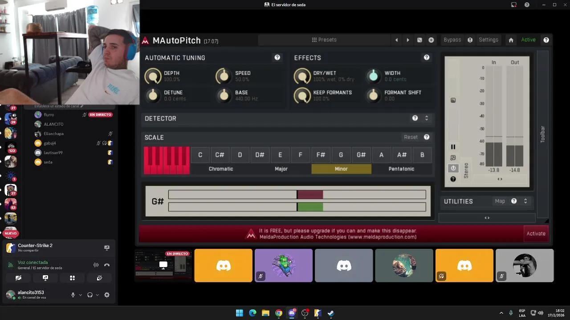The width and height of the screenshot is (570, 320).
Task: Open Discord noise suppression waveform icon
Action: [96, 265]
